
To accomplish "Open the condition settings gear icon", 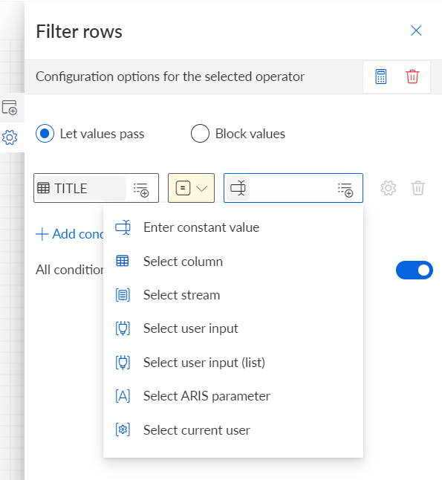I will [x=388, y=188].
